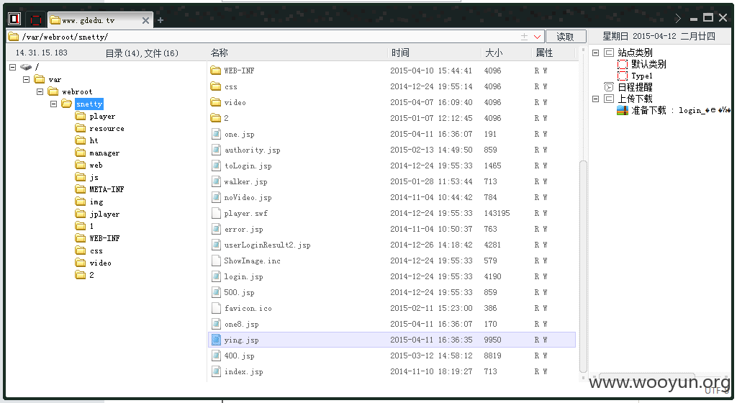Select video folder icon in file list

coord(216,102)
